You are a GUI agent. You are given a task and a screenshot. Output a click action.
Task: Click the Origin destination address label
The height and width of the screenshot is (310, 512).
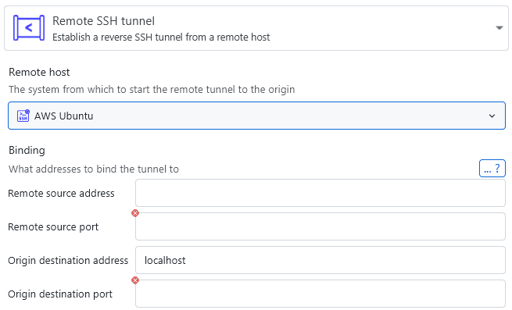(x=68, y=260)
